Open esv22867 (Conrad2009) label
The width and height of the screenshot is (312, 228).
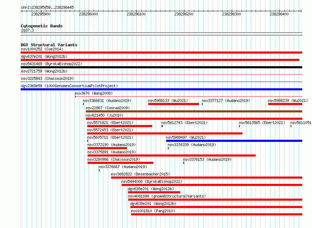108,108
